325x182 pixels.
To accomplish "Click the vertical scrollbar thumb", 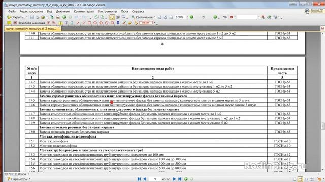I will (x=323, y=126).
